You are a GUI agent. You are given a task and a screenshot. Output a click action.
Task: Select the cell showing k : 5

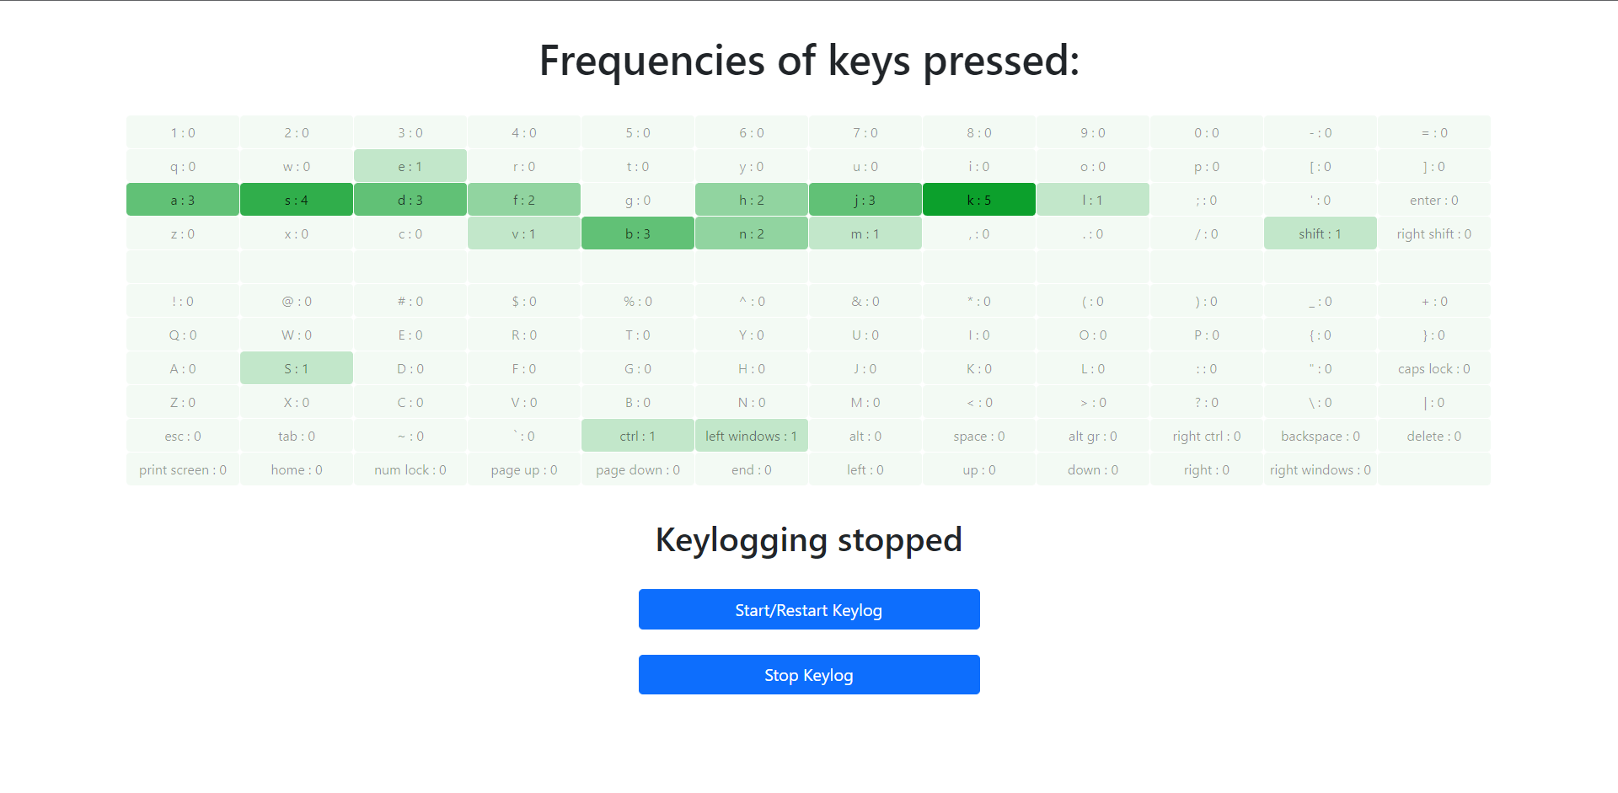(978, 200)
